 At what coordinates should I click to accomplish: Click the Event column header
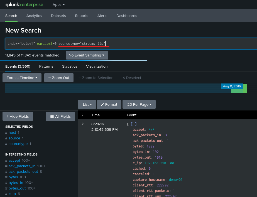click(x=132, y=115)
